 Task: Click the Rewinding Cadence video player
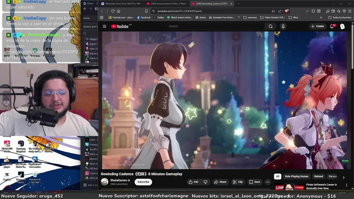point(225,100)
